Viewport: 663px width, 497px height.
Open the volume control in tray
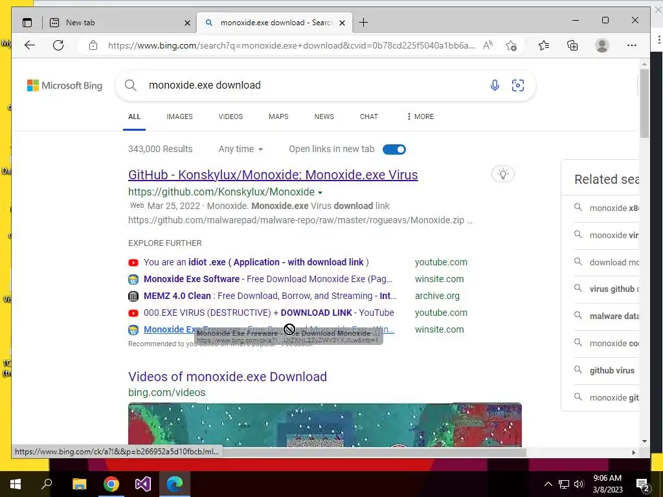pyautogui.click(x=579, y=484)
